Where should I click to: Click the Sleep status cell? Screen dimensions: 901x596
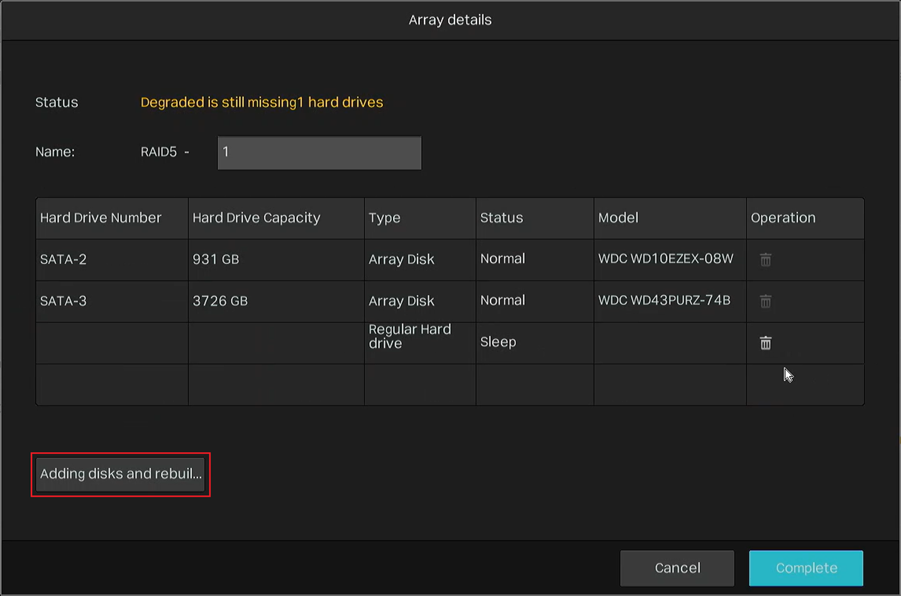click(535, 343)
